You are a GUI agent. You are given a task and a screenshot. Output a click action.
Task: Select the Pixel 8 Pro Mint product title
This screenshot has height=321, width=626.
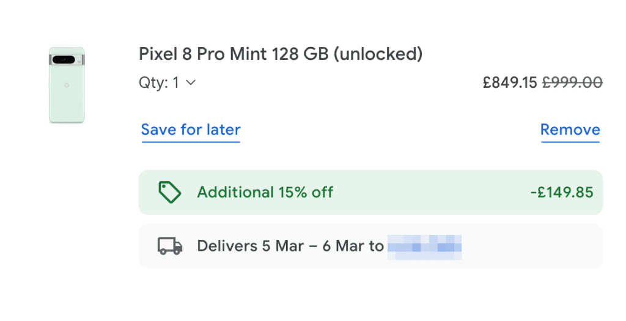281,54
